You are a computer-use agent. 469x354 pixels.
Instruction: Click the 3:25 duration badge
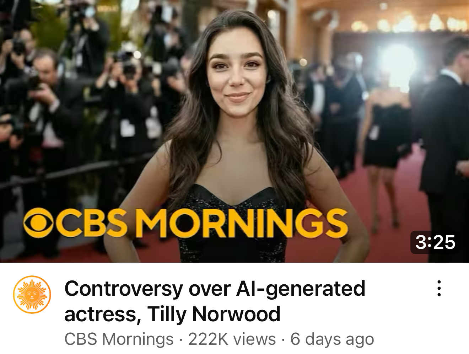pyautogui.click(x=435, y=242)
